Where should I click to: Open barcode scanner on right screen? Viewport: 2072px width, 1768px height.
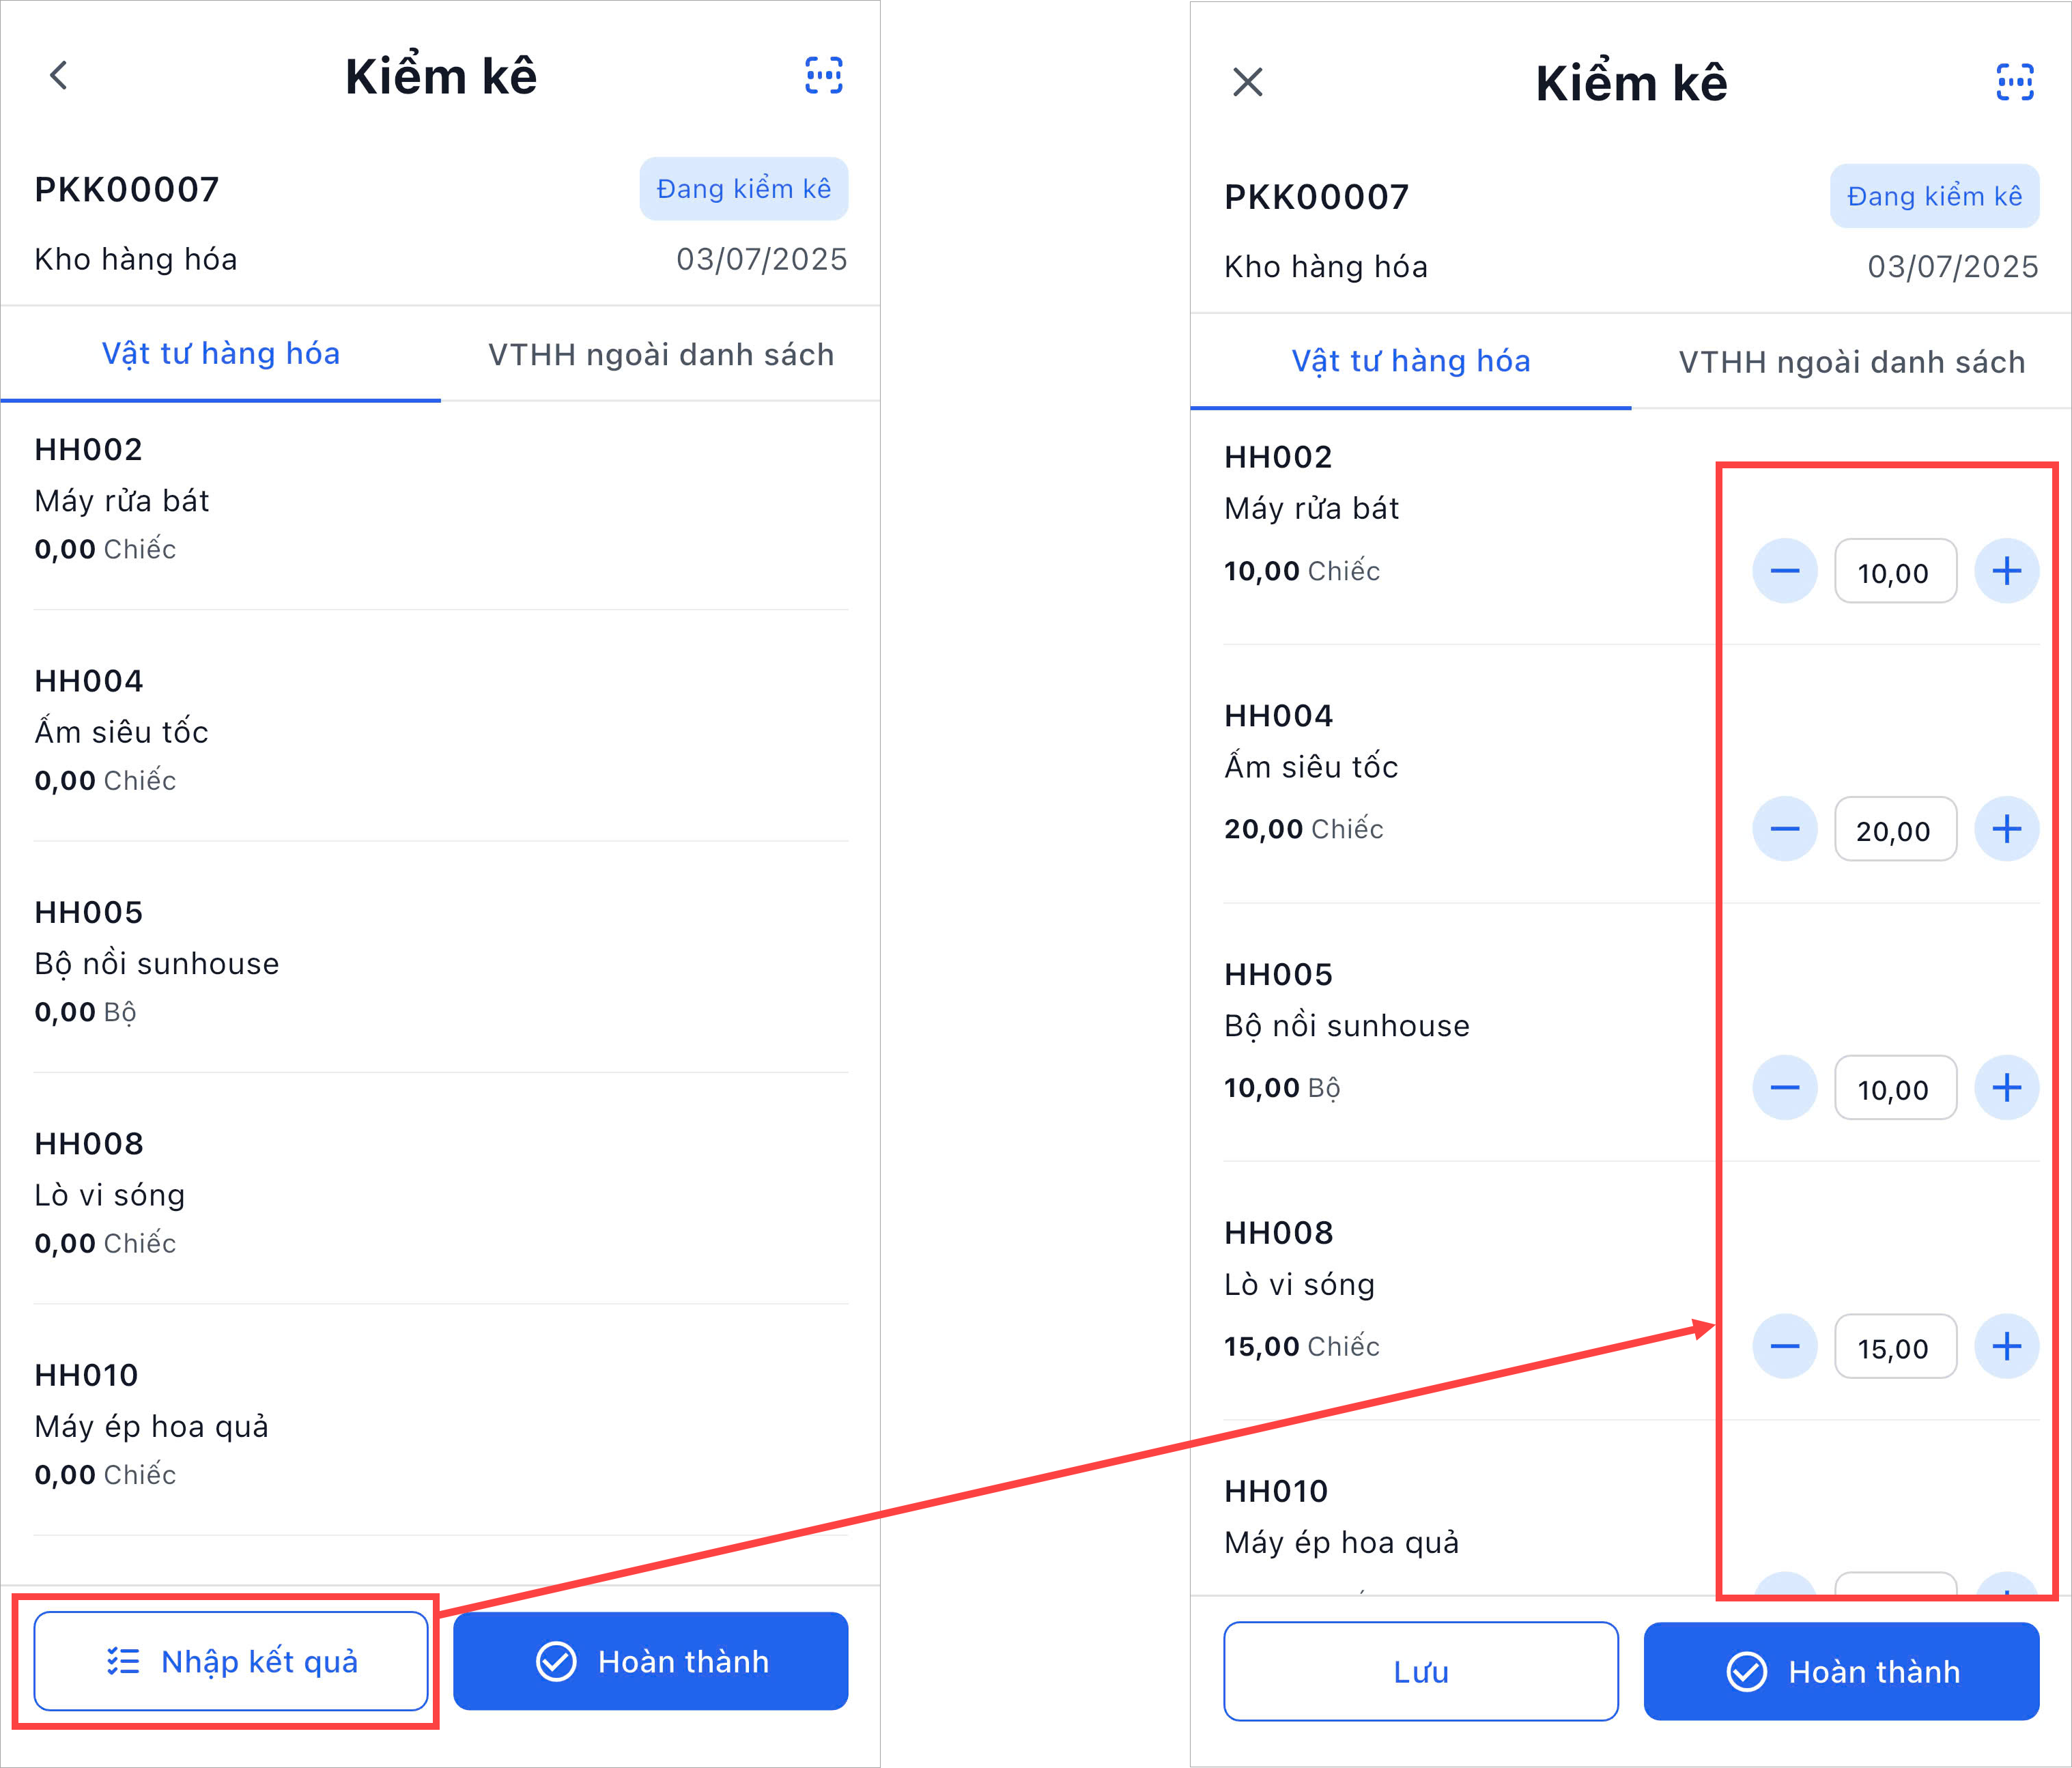tap(2015, 82)
